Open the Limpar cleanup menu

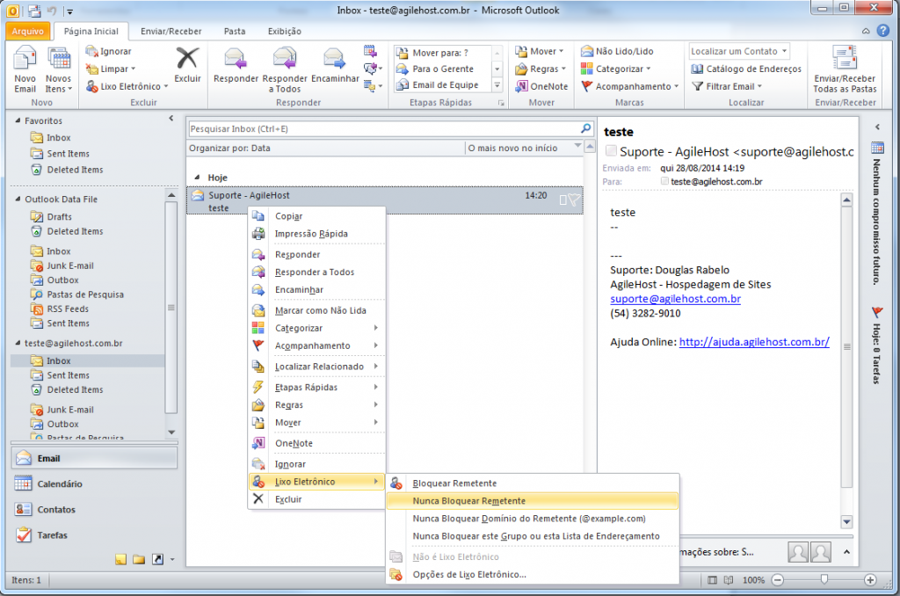click(x=111, y=69)
